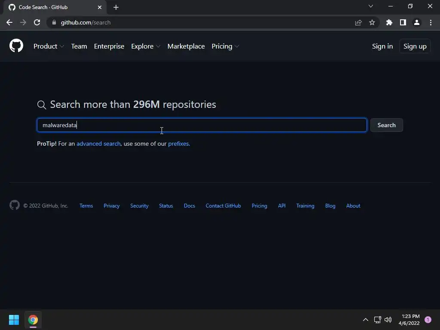Open volume control tray icon
The width and height of the screenshot is (440, 330).
(388, 320)
